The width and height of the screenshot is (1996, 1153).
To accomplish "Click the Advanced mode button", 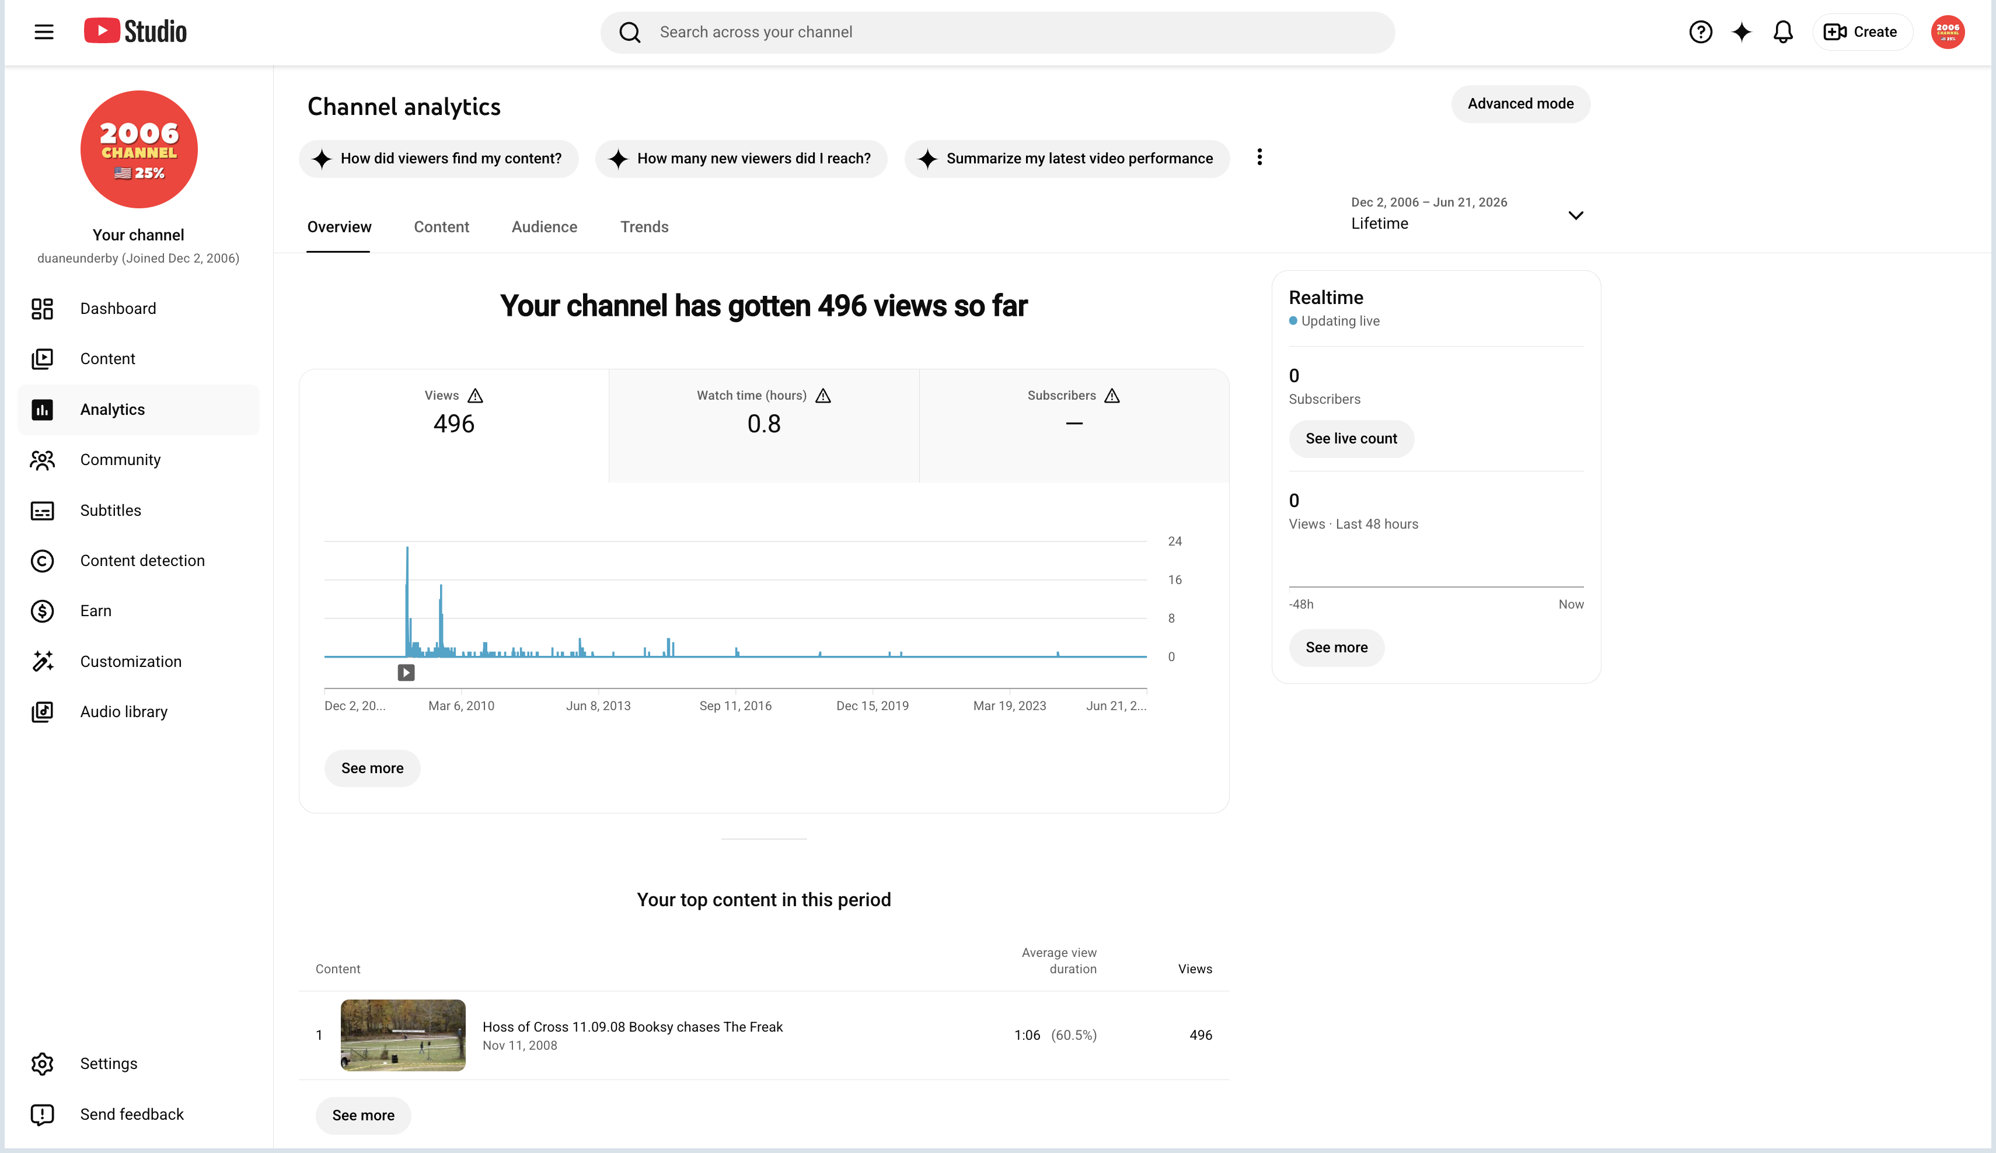I will click(1520, 104).
